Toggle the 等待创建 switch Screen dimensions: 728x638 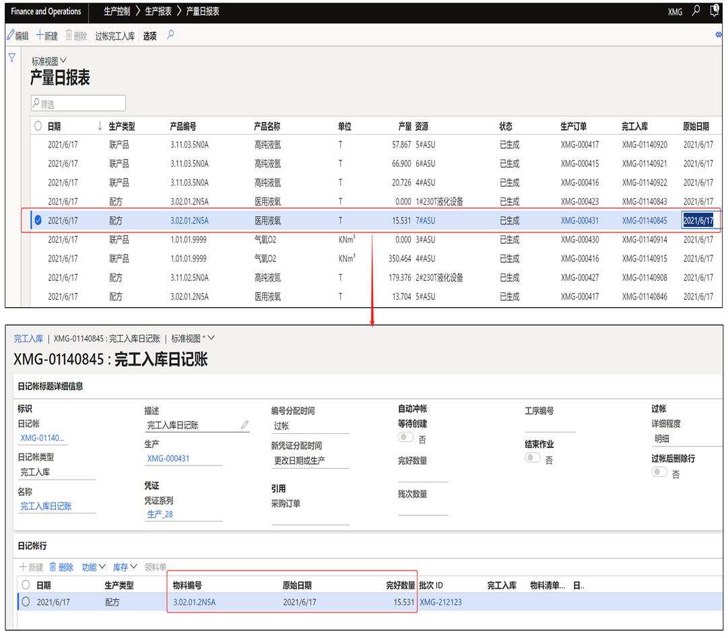click(405, 437)
